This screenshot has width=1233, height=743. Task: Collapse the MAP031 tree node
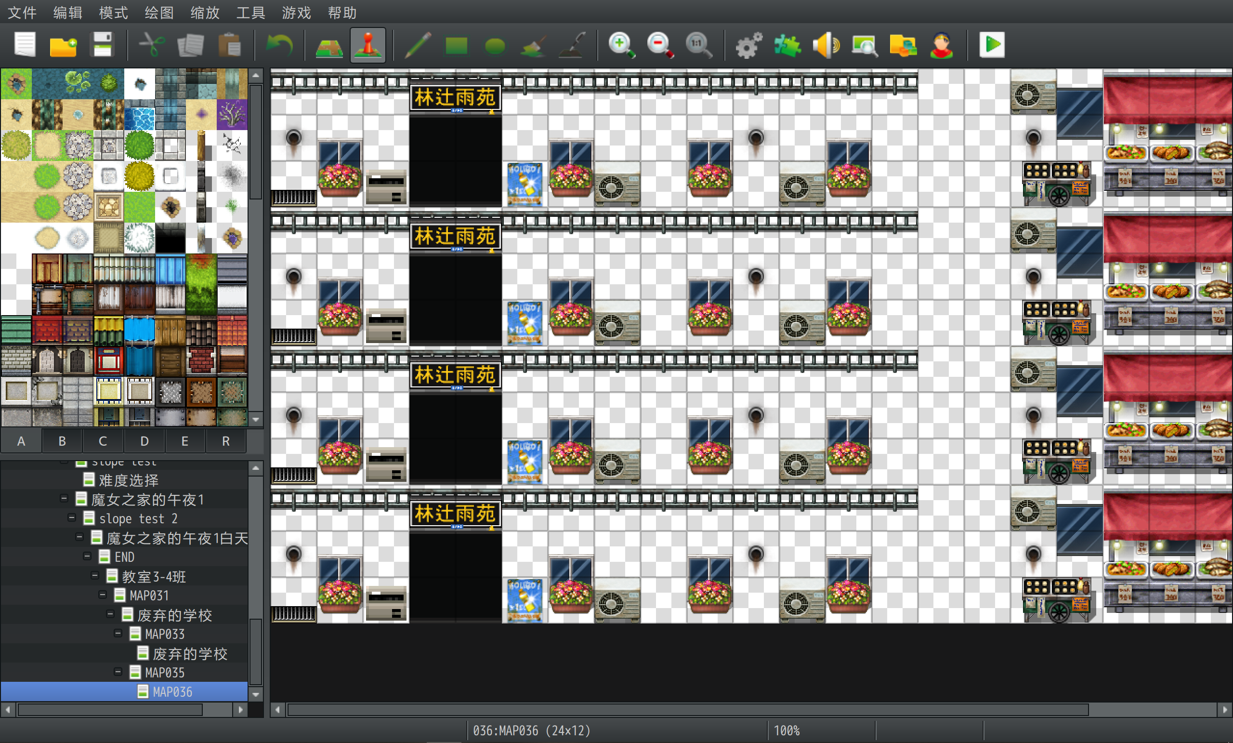(x=103, y=594)
